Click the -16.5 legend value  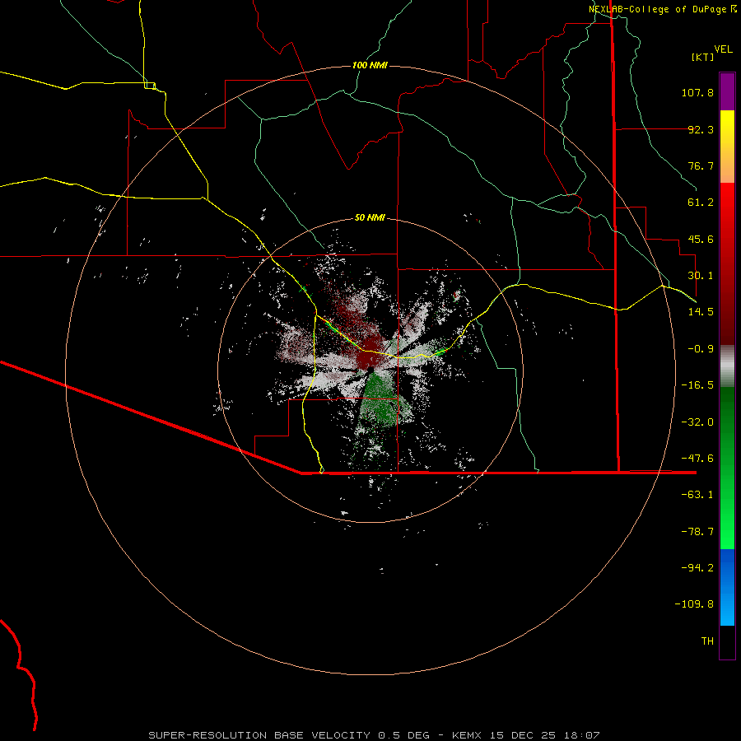pyautogui.click(x=697, y=385)
